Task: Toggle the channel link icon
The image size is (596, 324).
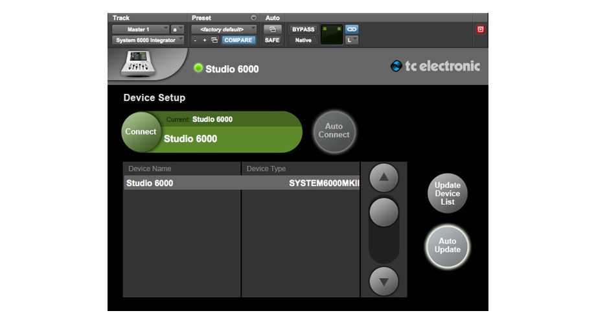Action: [352, 29]
